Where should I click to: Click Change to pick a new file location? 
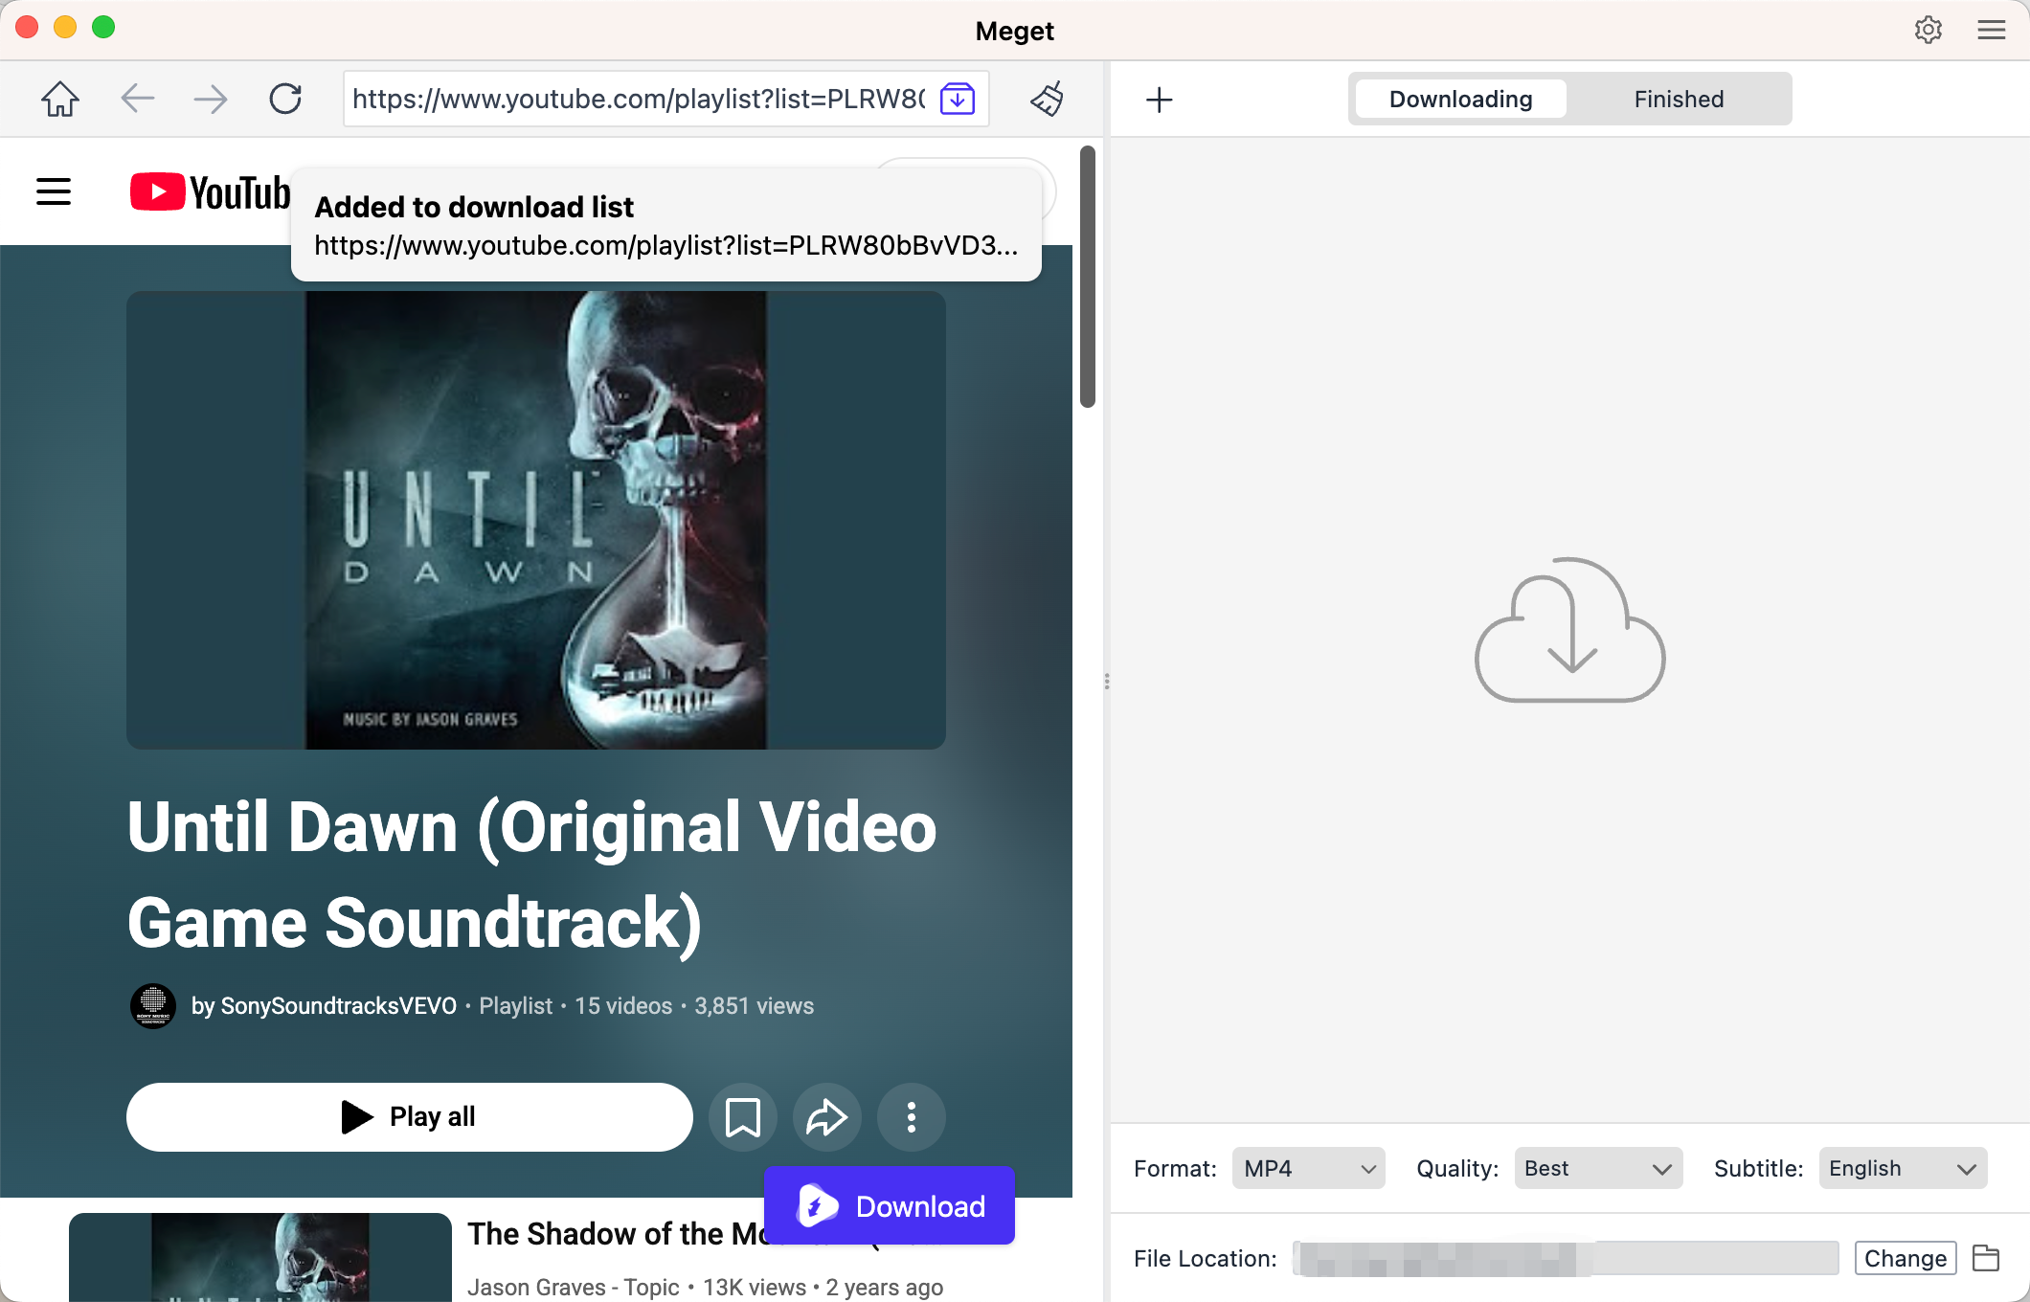1905,1258
